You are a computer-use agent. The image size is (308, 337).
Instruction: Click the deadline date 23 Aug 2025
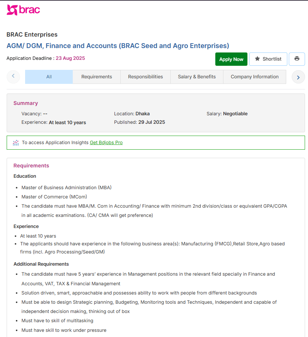click(70, 58)
